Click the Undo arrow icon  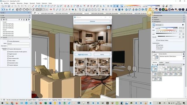[25, 6]
